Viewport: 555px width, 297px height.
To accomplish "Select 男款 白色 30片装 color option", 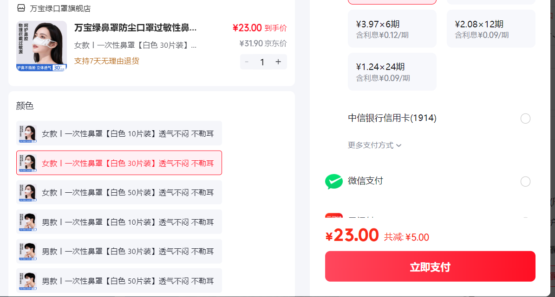I will point(119,252).
